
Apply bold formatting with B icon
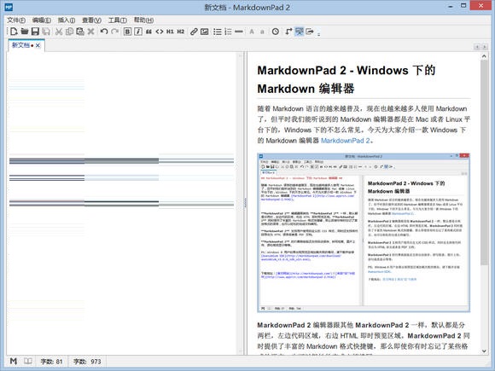[127, 32]
